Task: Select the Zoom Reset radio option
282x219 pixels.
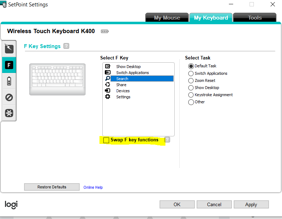Action: click(x=191, y=81)
